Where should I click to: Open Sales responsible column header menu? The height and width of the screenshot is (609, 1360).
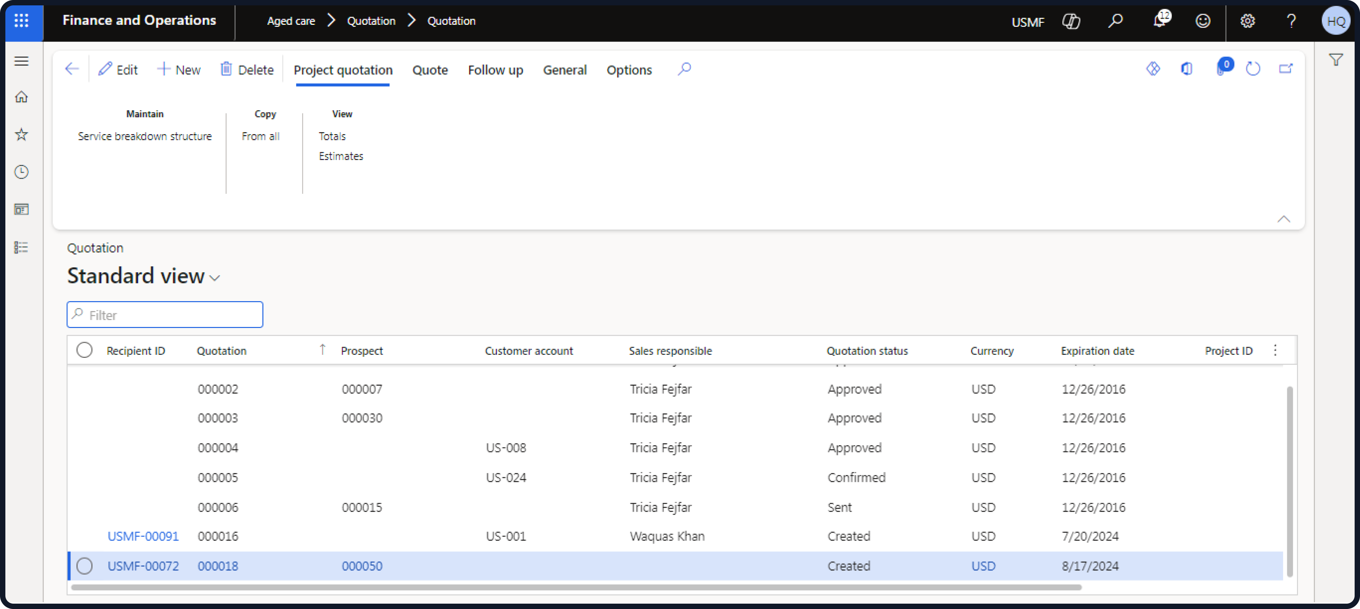point(670,351)
